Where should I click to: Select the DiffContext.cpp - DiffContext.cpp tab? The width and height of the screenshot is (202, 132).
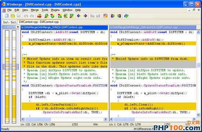(x=39, y=22)
